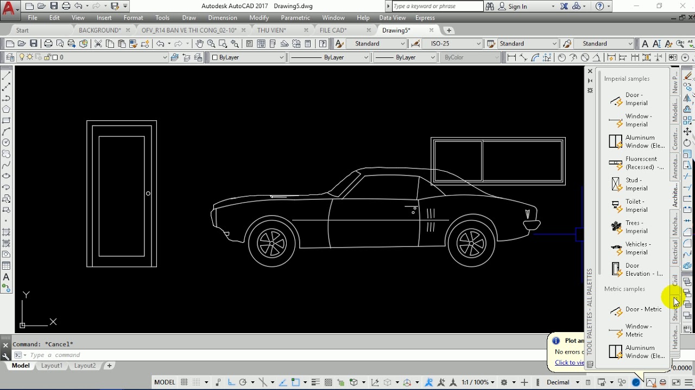The image size is (695, 390).
Task: Open the ByLayer lineweight dropdown
Action: pyautogui.click(x=405, y=57)
